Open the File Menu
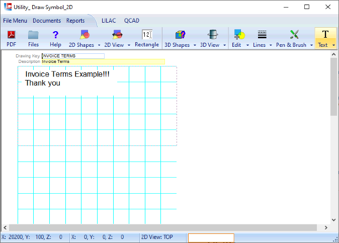Viewport: 339px width, 243px height. click(15, 21)
